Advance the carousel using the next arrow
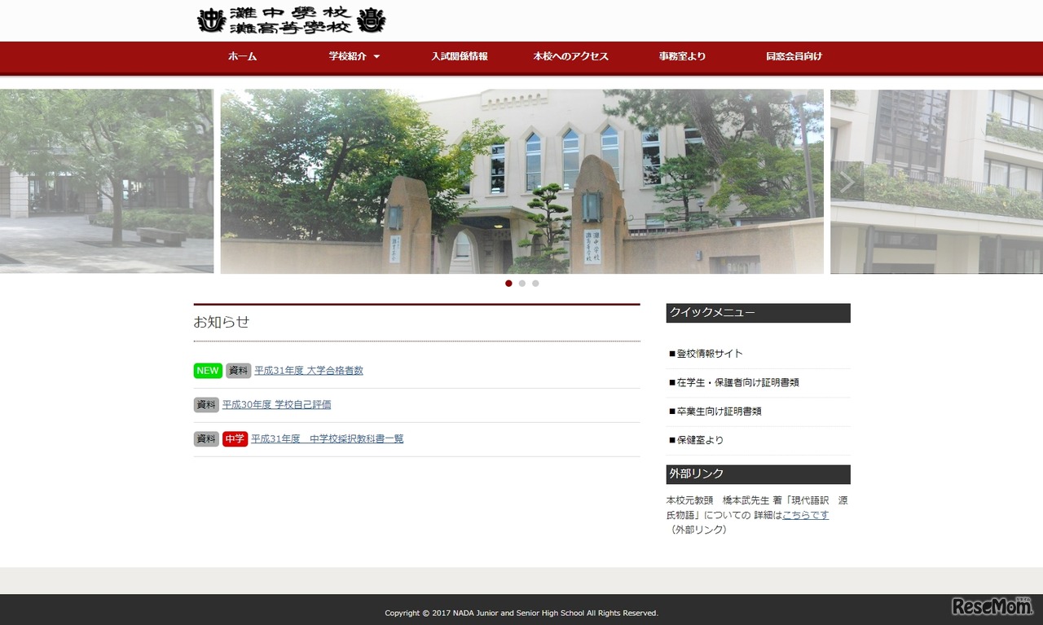The height and width of the screenshot is (625, 1043). tap(847, 181)
